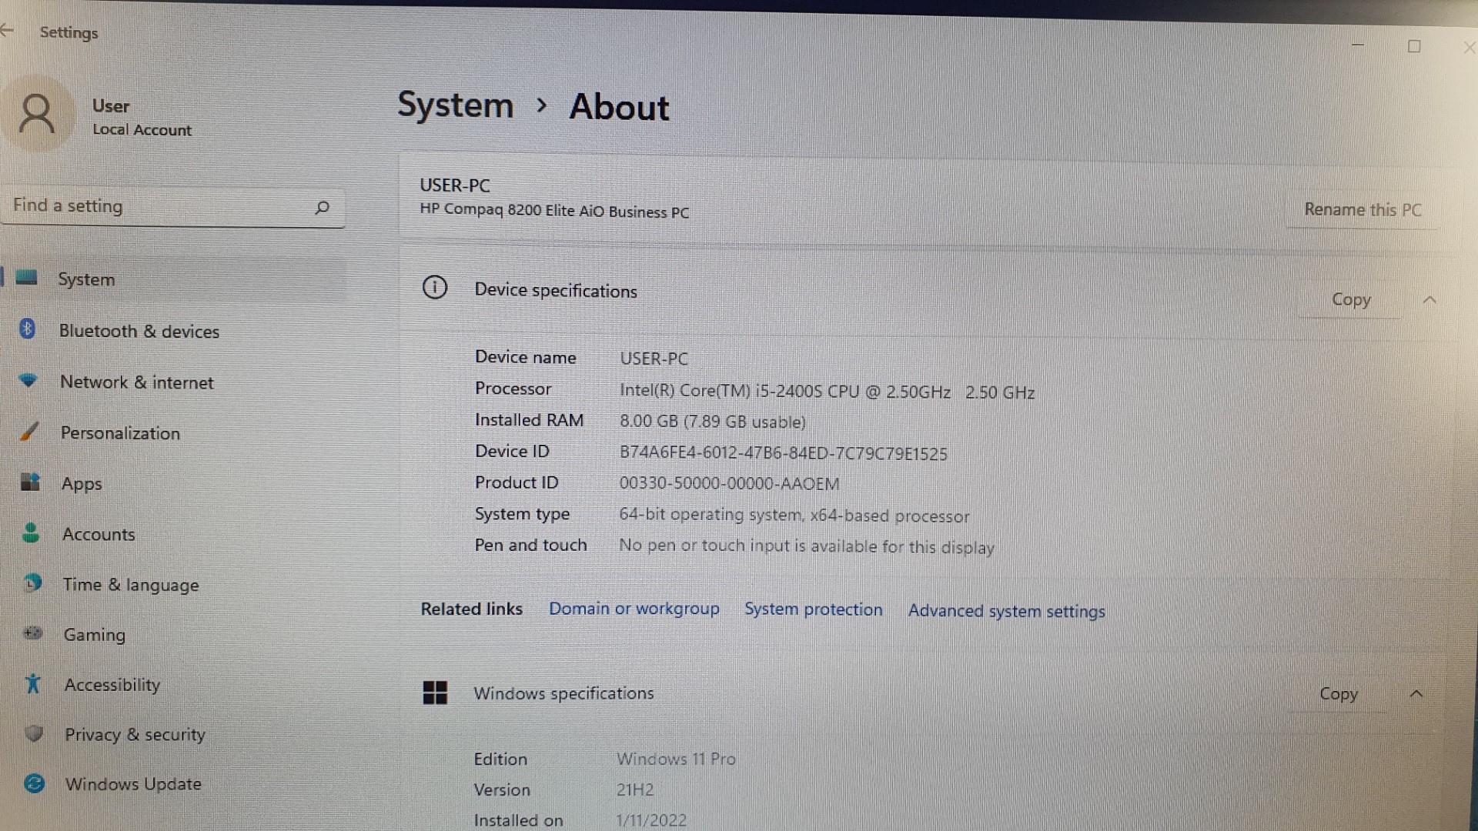
Task: Click the back arrow in Settings title bar
Action: (x=7, y=31)
